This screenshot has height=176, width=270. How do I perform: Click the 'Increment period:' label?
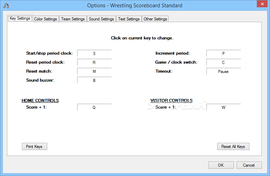[173, 53]
